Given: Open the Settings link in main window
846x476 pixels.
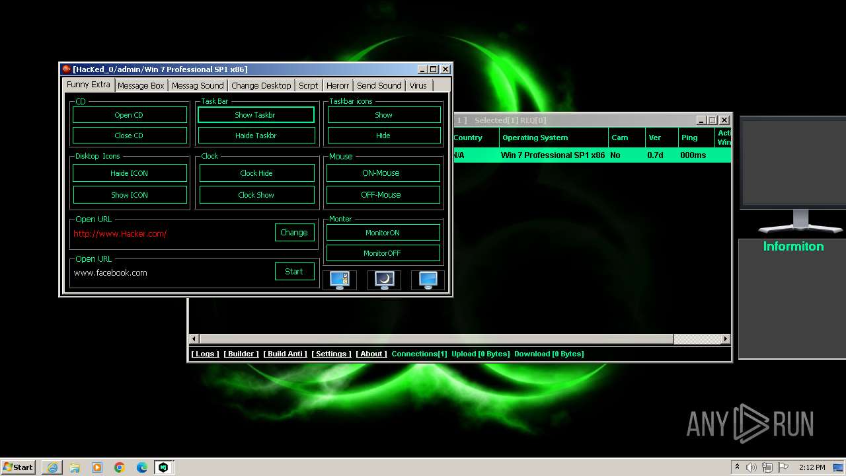Looking at the screenshot, I should pos(331,354).
